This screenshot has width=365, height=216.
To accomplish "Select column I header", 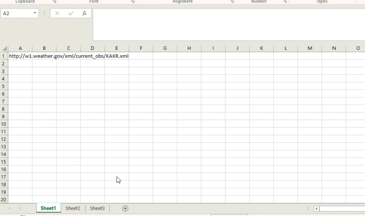I will pos(213,48).
